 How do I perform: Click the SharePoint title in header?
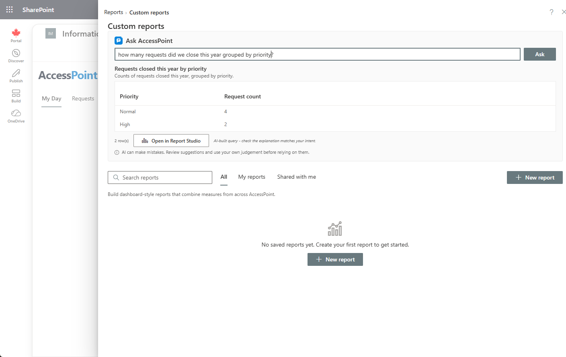point(38,10)
